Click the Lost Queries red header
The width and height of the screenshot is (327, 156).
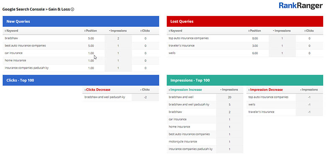(x=245, y=21)
